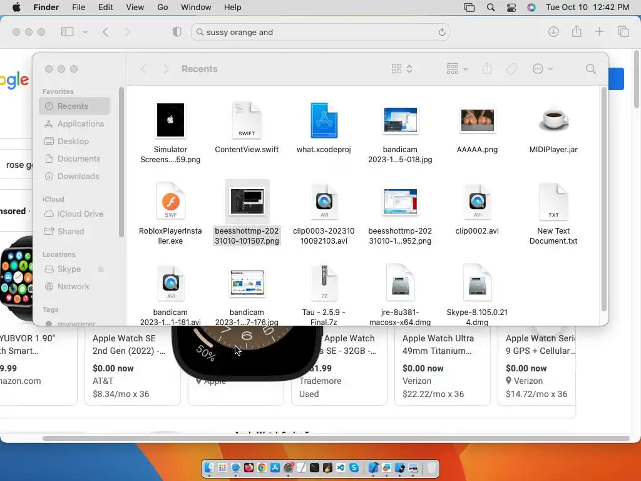Open new tab in Safari

[599, 31]
